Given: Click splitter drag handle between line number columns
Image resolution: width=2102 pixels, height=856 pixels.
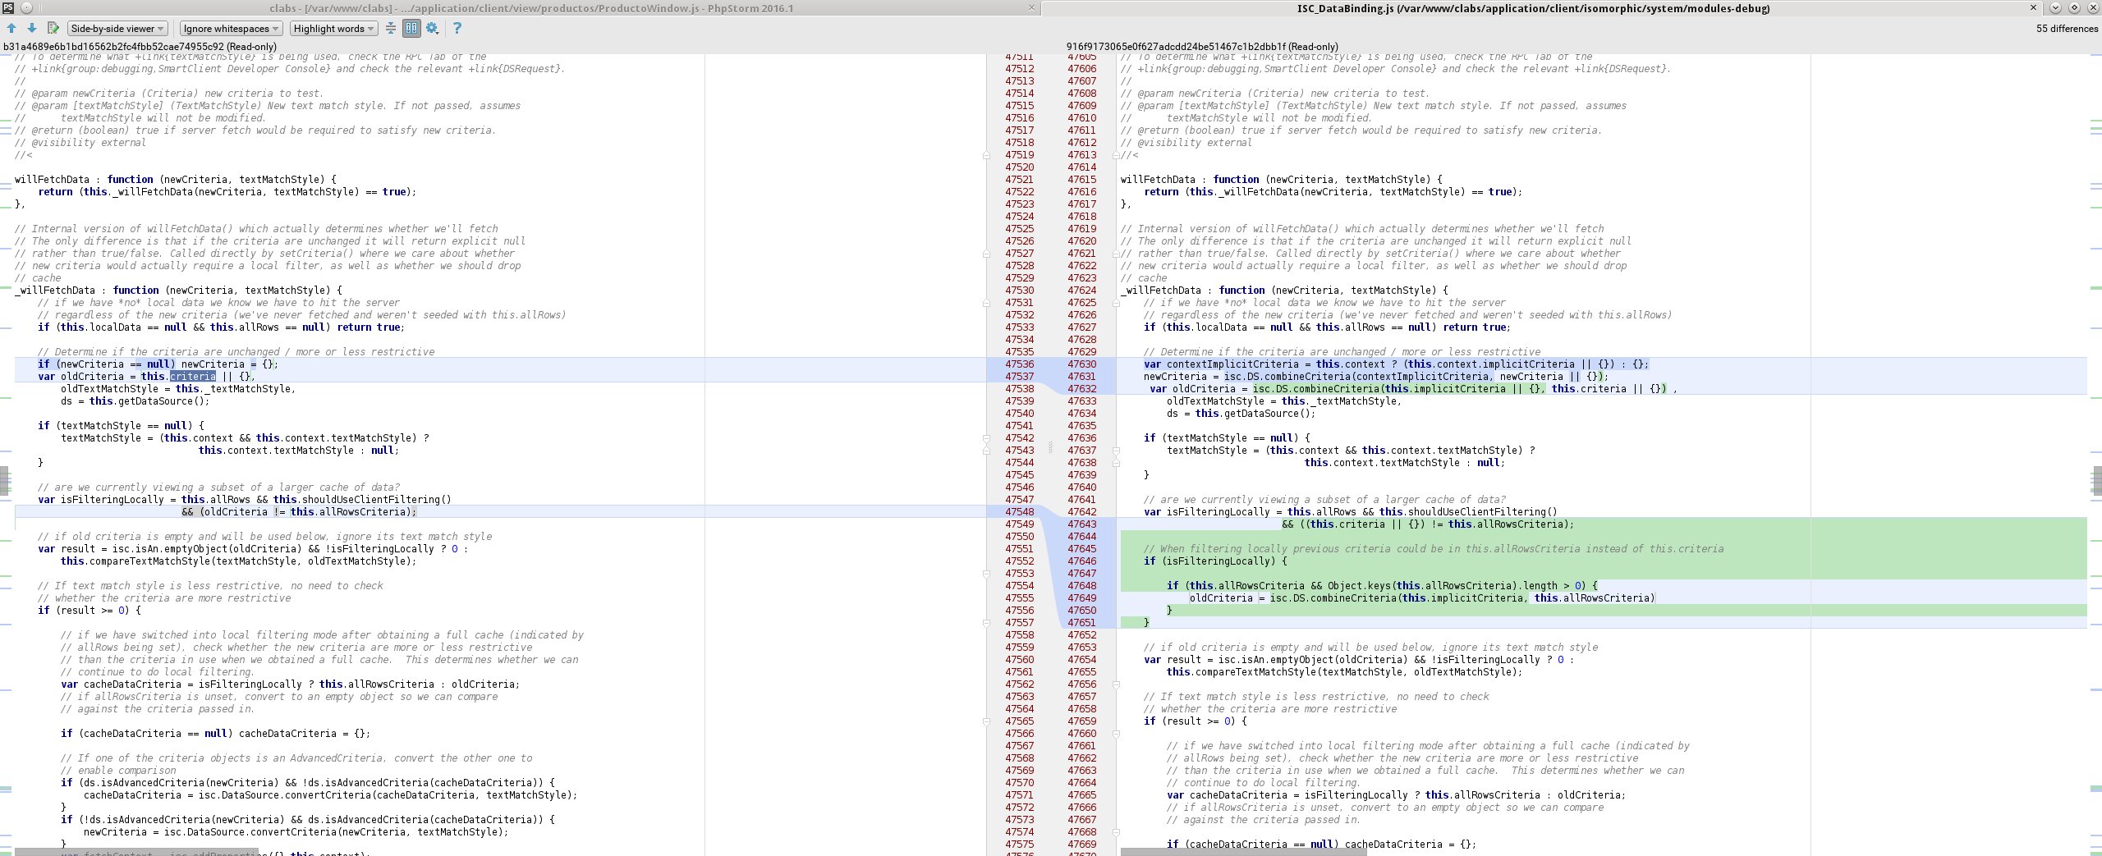Looking at the screenshot, I should pos(1050,448).
